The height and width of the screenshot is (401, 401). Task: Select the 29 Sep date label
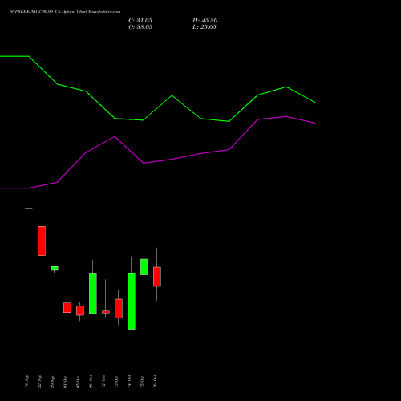[52, 382]
